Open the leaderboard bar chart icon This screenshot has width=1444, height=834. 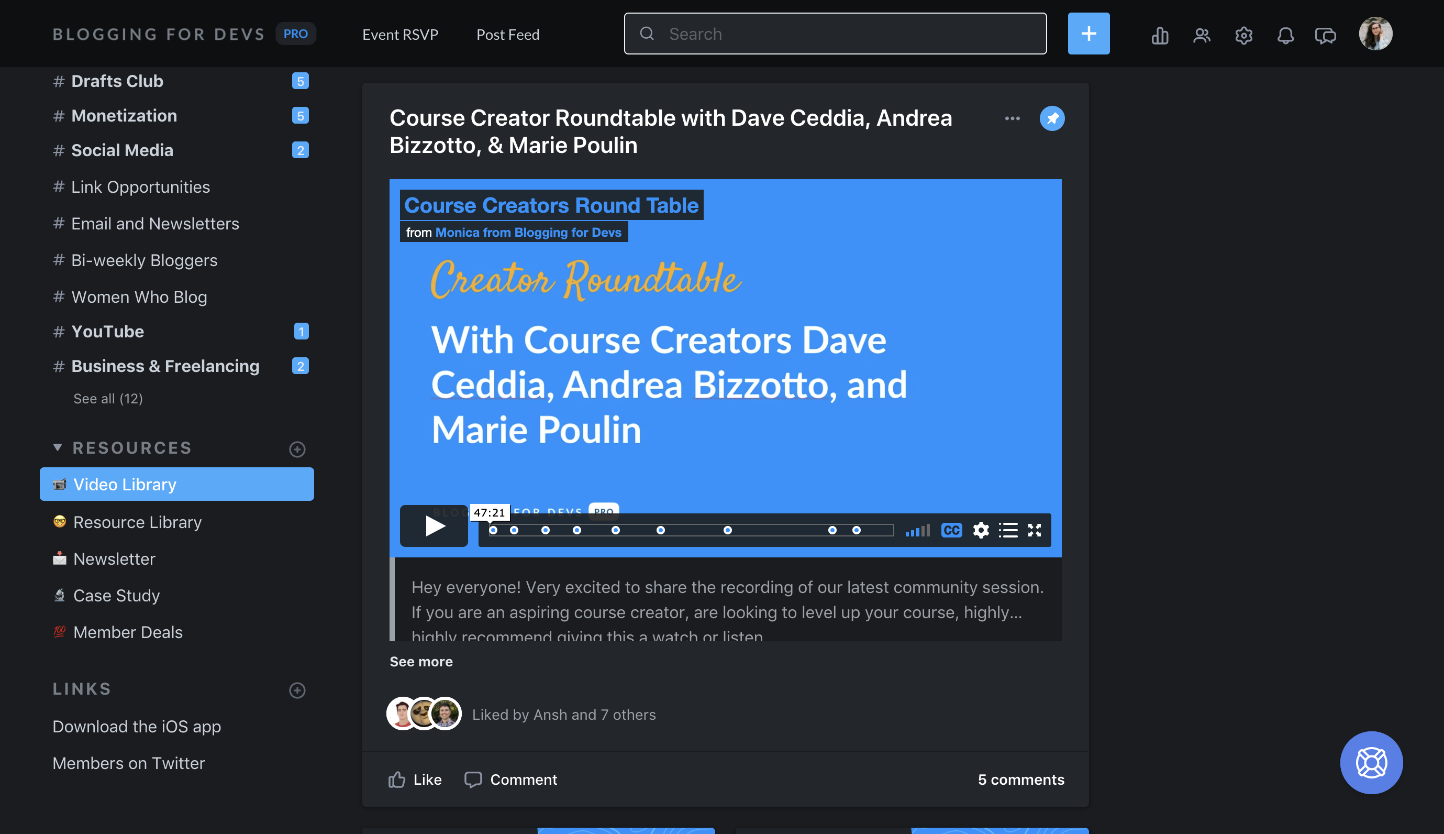(x=1160, y=35)
